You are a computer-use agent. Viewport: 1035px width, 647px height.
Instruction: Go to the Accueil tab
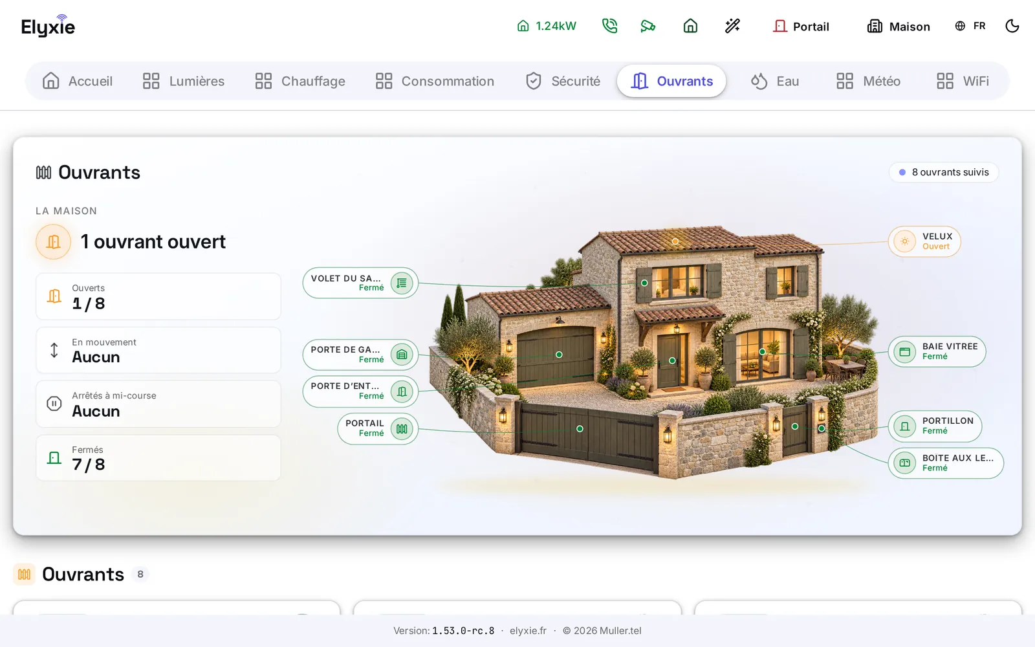(x=78, y=81)
